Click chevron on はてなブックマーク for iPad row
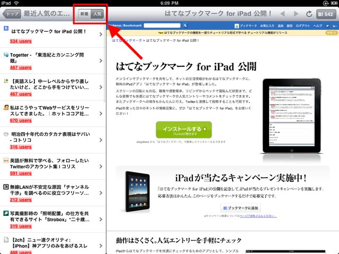This screenshot has height=254, width=339. (101, 34)
